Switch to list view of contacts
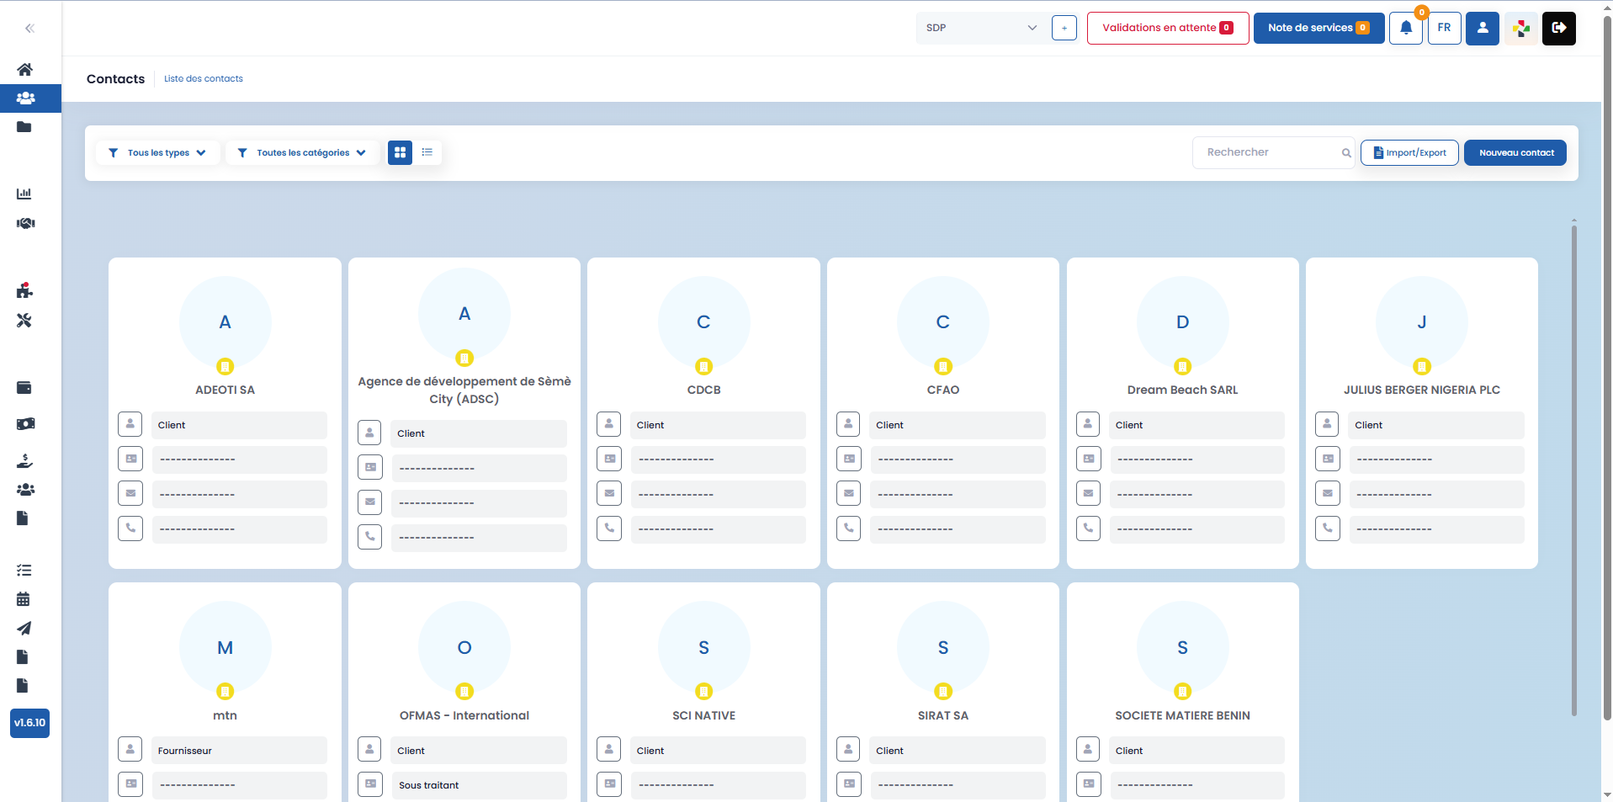This screenshot has width=1613, height=802. tap(427, 152)
